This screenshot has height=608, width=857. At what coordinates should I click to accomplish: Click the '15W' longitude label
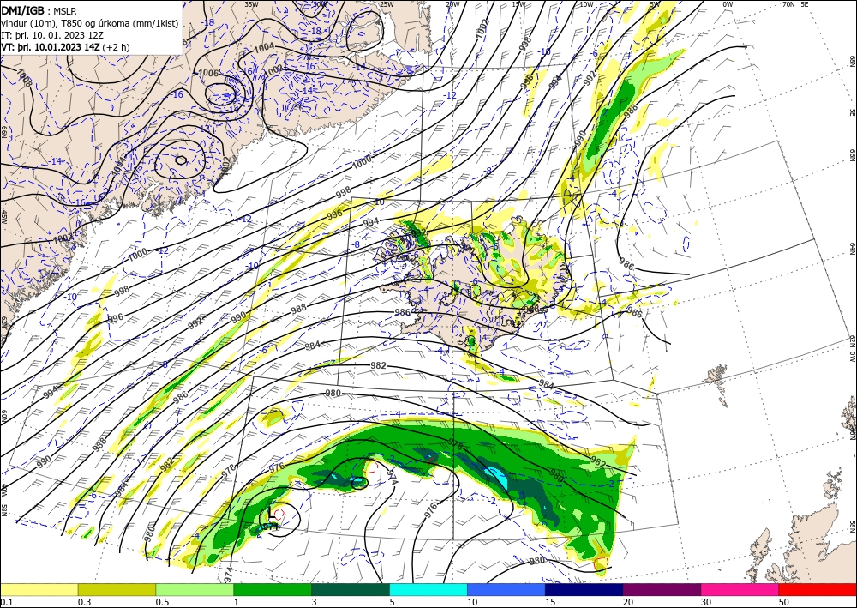click(518, 4)
